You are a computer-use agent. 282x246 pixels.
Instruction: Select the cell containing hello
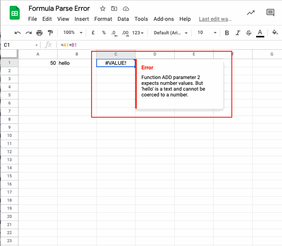77,63
